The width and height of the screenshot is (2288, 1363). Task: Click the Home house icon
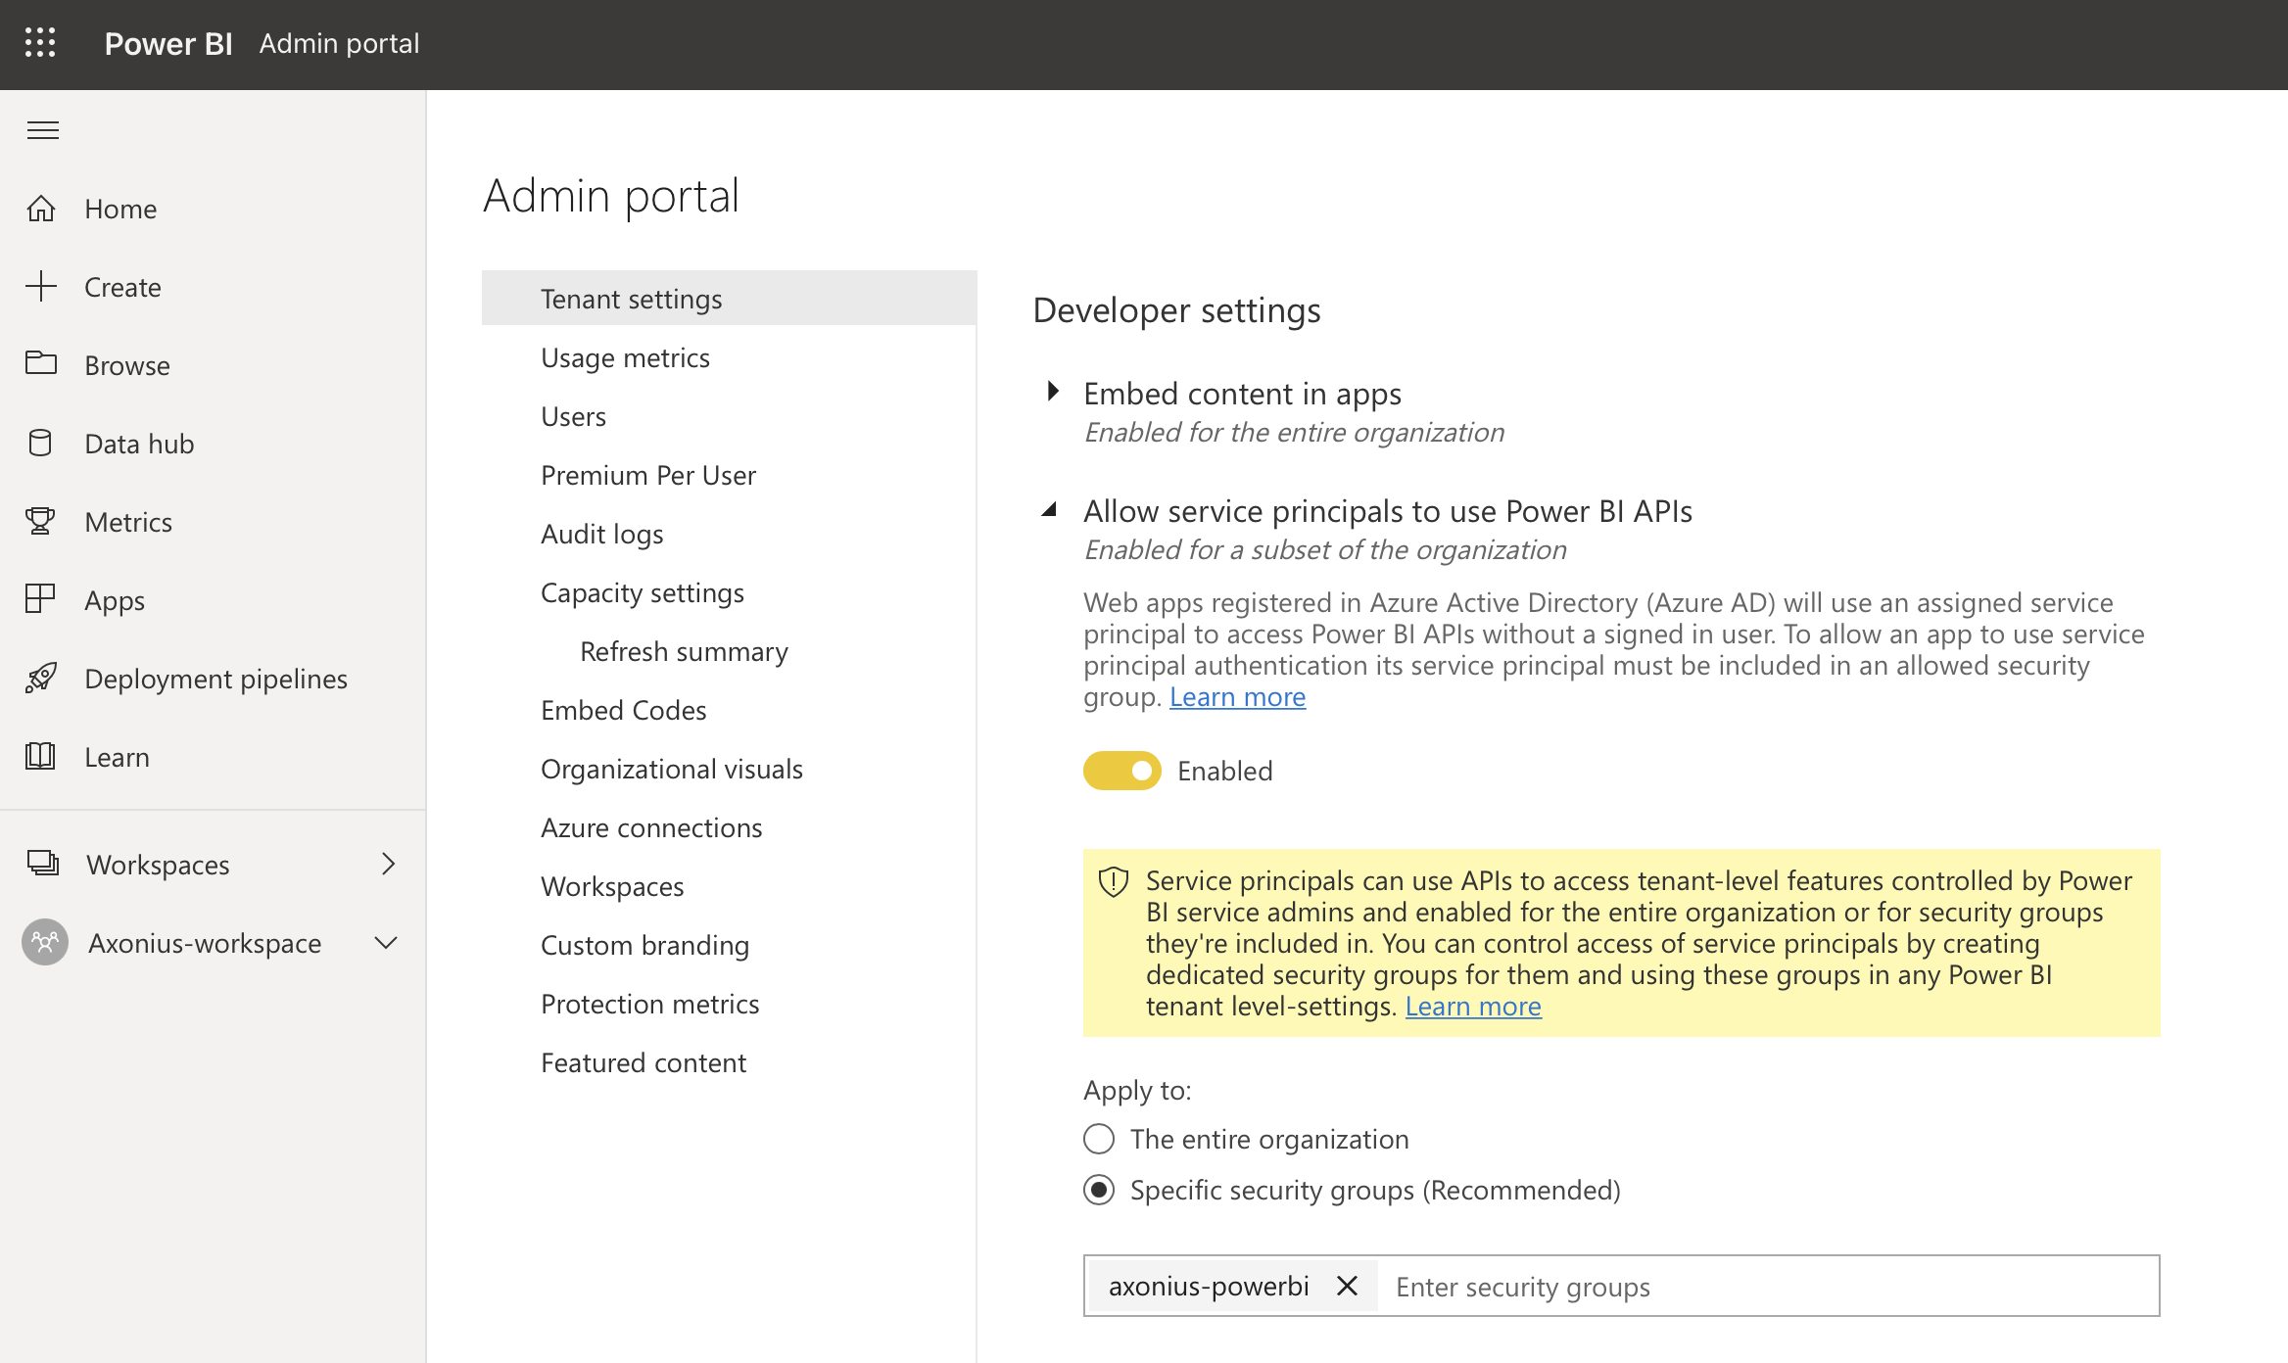point(41,209)
